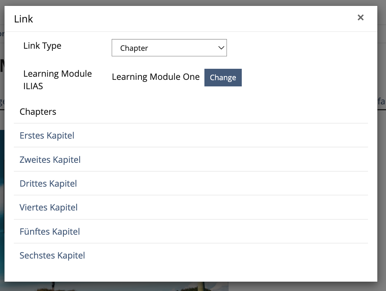Click the Link Type field label

(42, 46)
